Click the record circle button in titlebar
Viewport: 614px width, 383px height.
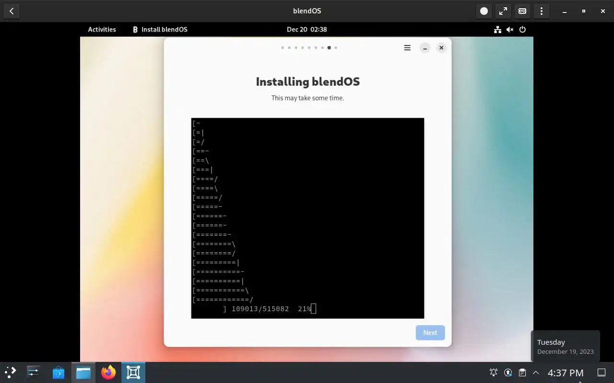[484, 11]
